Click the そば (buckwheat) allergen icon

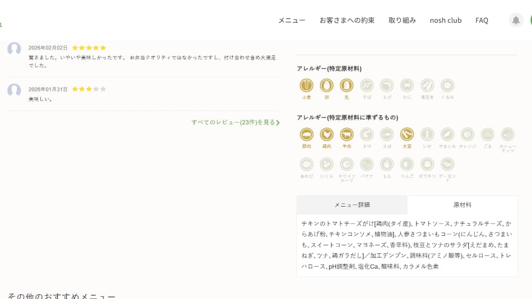click(x=367, y=86)
